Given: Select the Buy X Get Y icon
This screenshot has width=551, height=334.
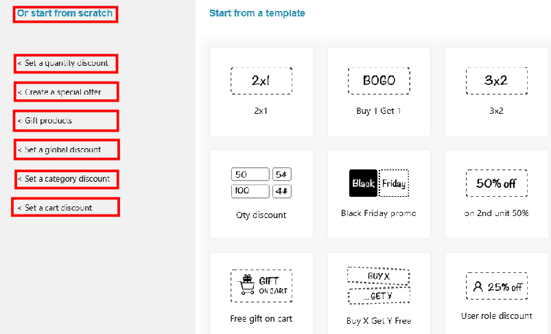Looking at the screenshot, I should [x=379, y=286].
